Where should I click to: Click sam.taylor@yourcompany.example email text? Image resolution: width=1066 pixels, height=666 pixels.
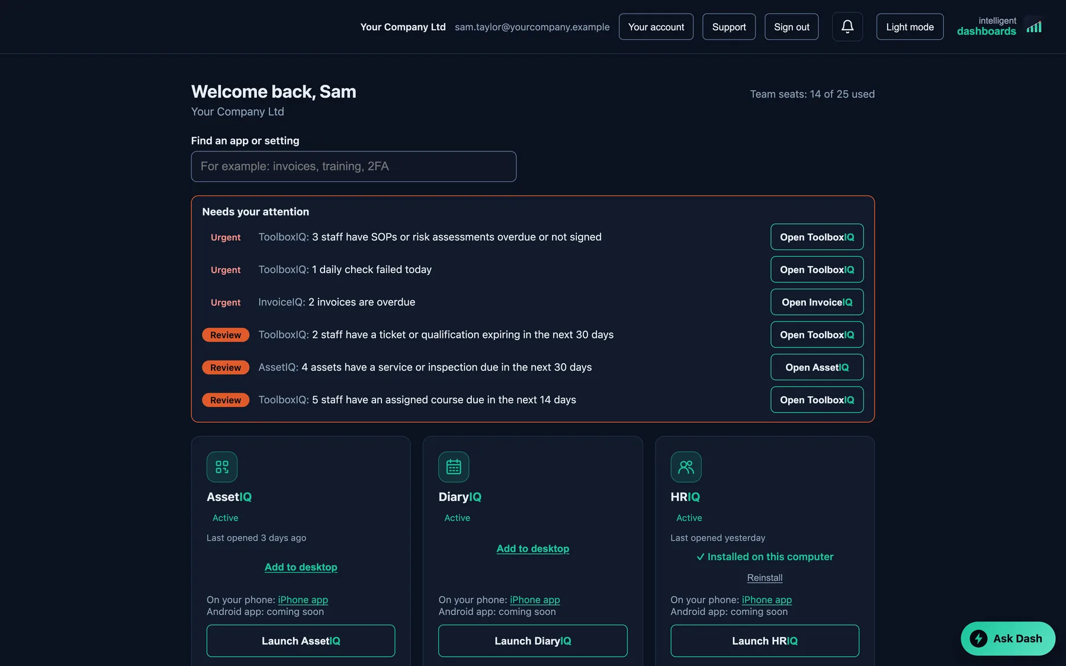click(532, 27)
